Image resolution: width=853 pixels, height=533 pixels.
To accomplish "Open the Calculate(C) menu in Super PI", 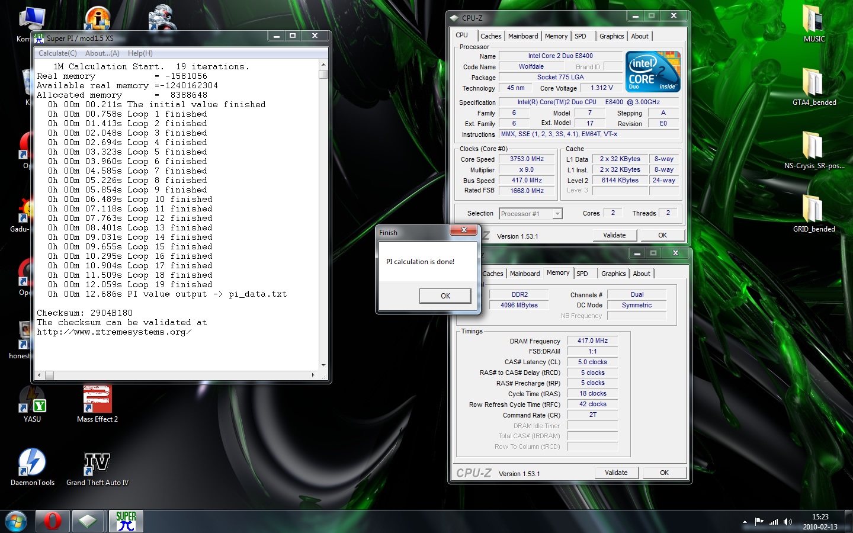I will click(57, 53).
